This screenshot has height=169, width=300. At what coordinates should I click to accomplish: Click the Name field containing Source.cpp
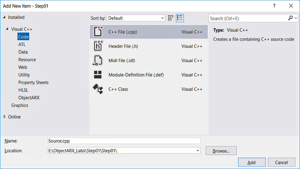tap(124, 141)
